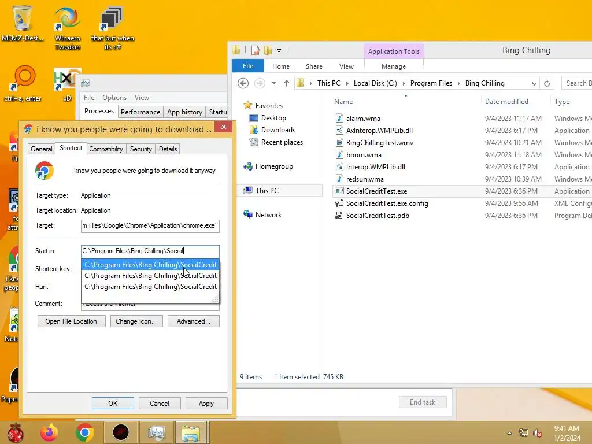This screenshot has height=444, width=592.
Task: Open Options menu in Task Manager
Action: pyautogui.click(x=114, y=98)
